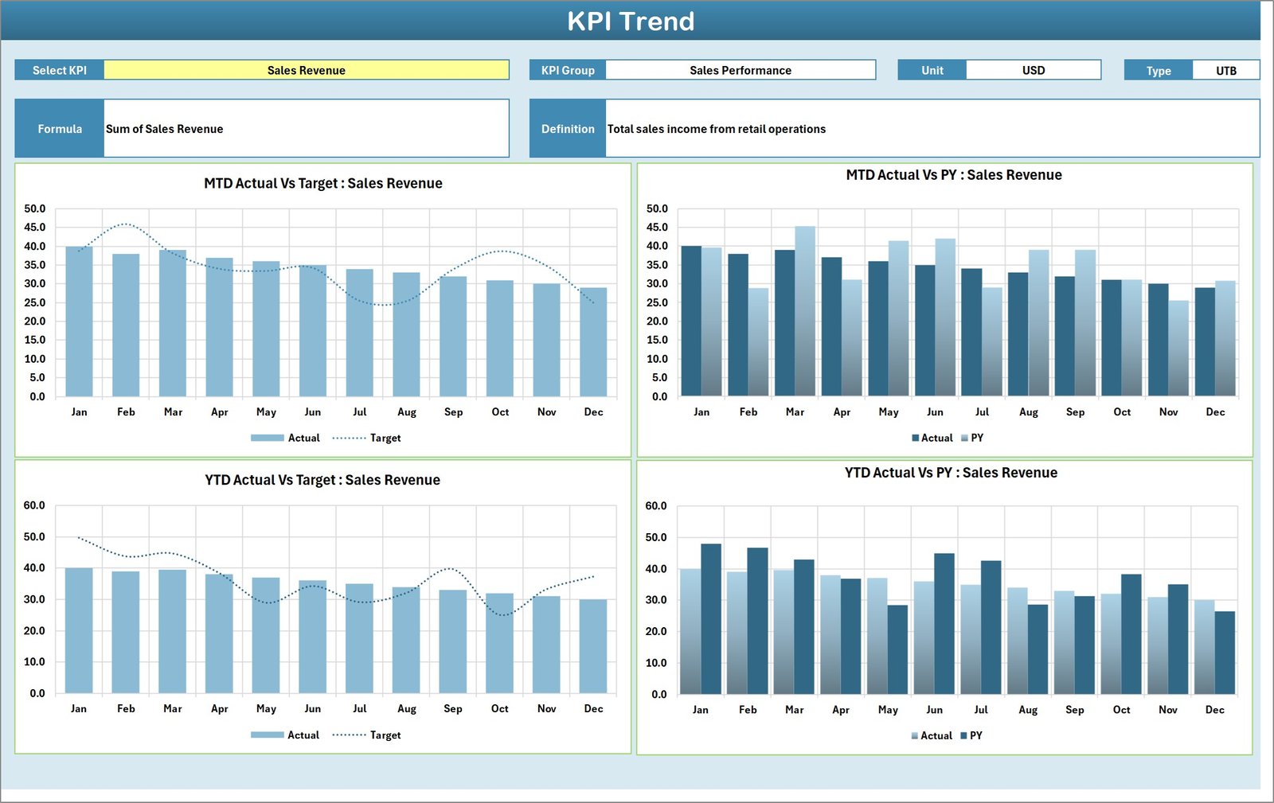This screenshot has width=1274, height=803.
Task: Click the Definition header cell
Action: 567,128
